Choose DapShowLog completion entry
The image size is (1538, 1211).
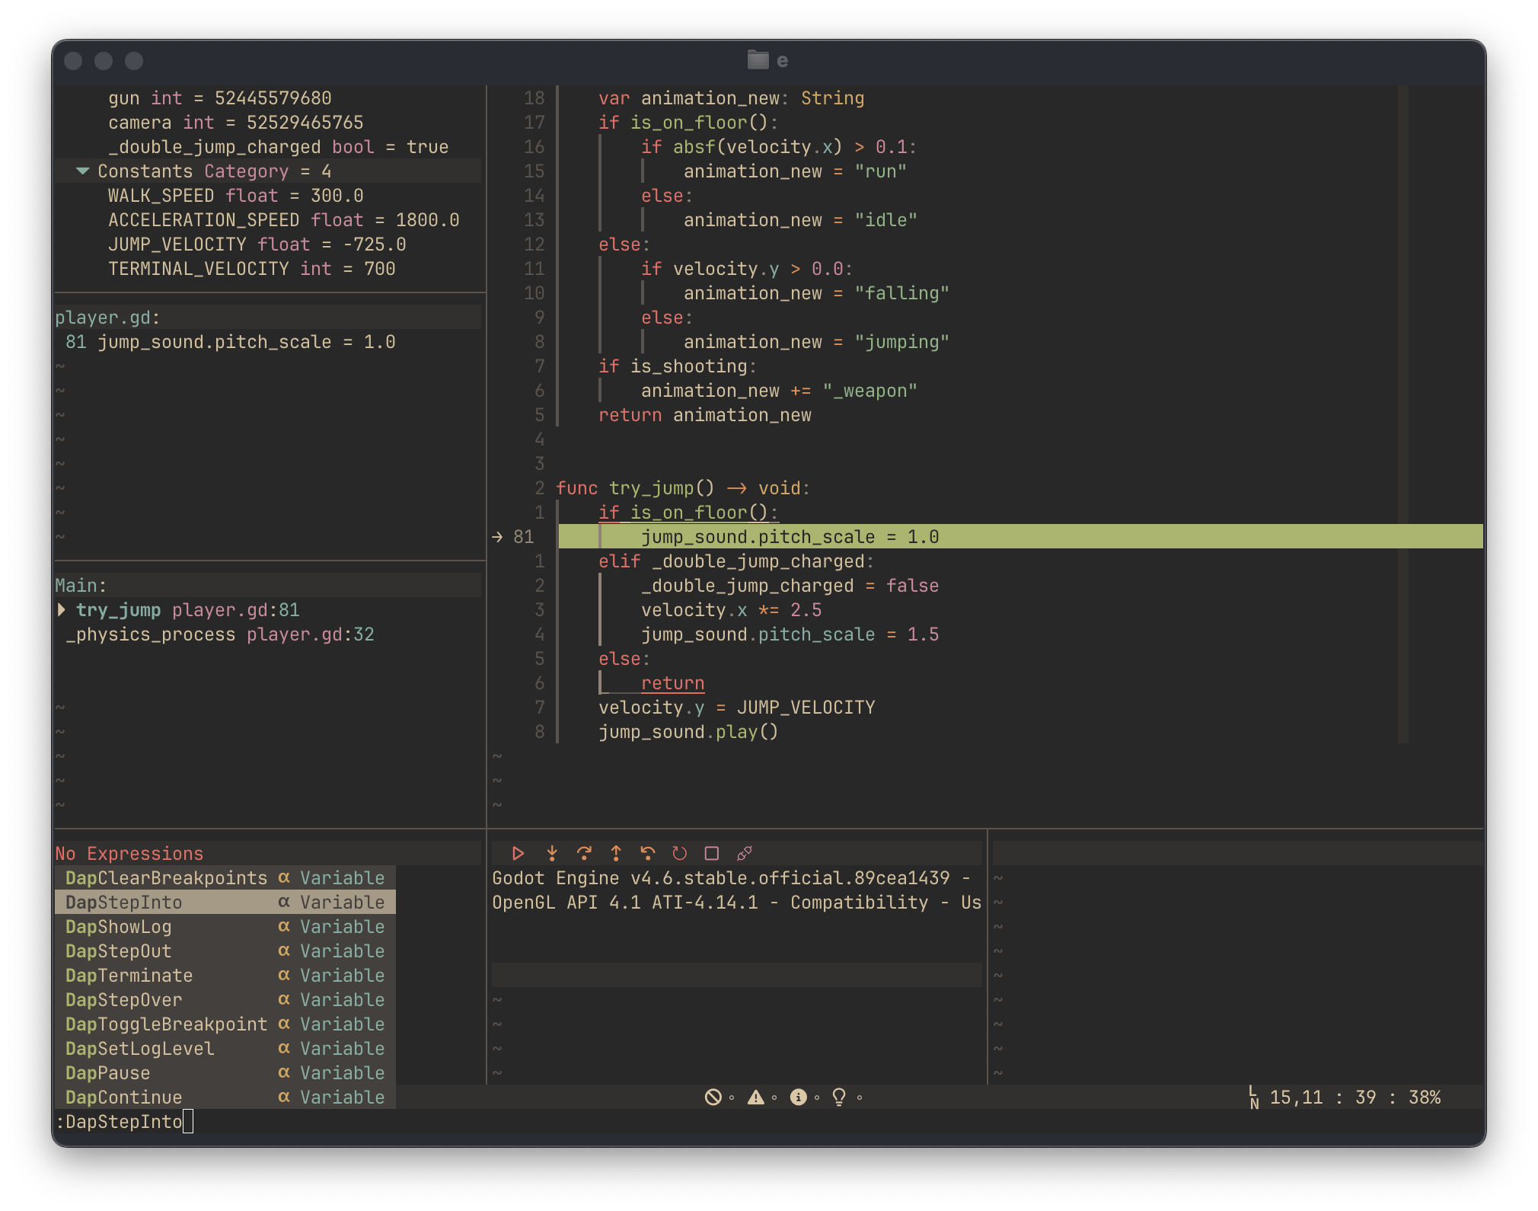tap(225, 926)
